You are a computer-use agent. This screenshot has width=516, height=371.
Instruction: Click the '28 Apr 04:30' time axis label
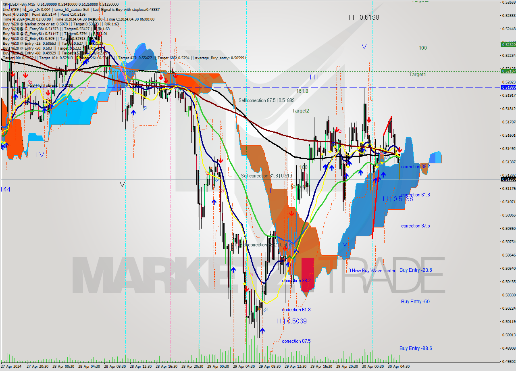(89, 367)
